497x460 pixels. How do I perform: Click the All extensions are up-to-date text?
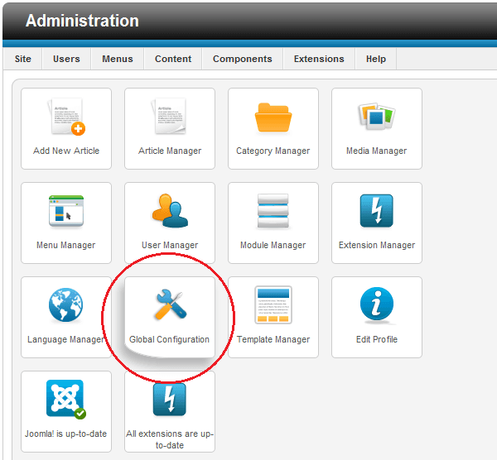pyautogui.click(x=170, y=439)
